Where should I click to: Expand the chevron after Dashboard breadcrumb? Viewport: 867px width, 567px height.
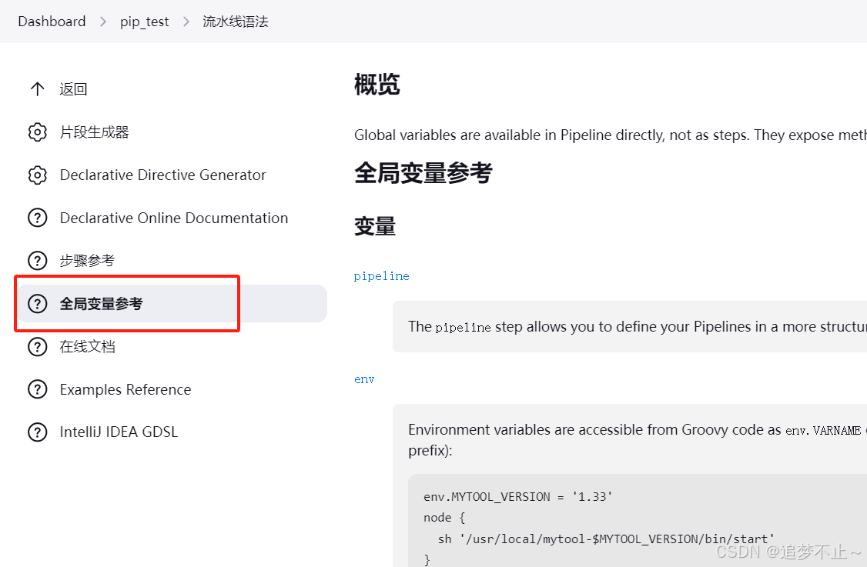(x=103, y=22)
